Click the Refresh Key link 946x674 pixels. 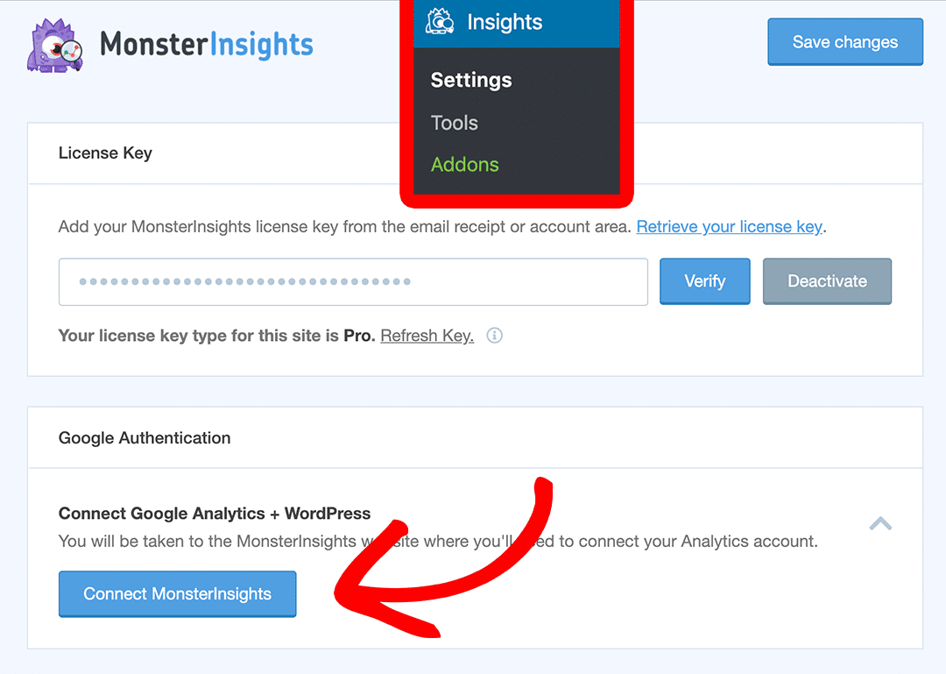427,336
